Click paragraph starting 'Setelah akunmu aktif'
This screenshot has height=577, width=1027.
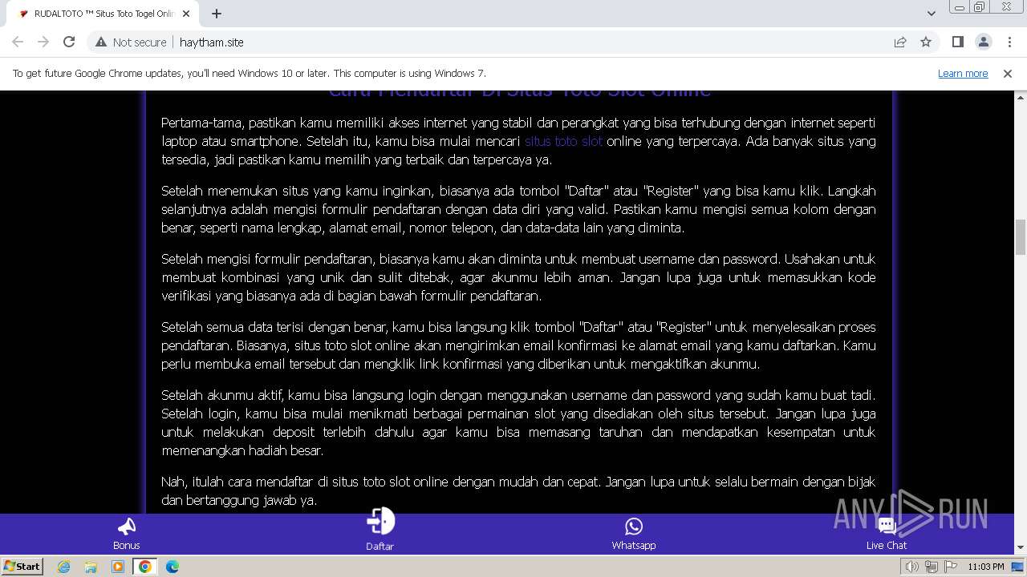(518, 422)
